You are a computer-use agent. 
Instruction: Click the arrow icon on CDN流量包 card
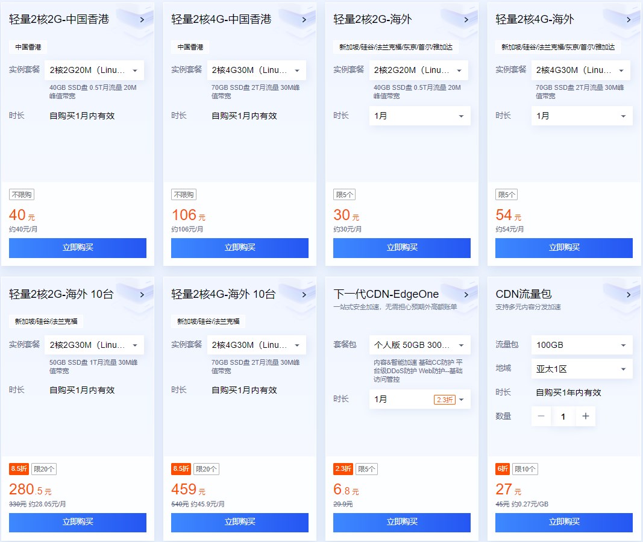click(629, 294)
